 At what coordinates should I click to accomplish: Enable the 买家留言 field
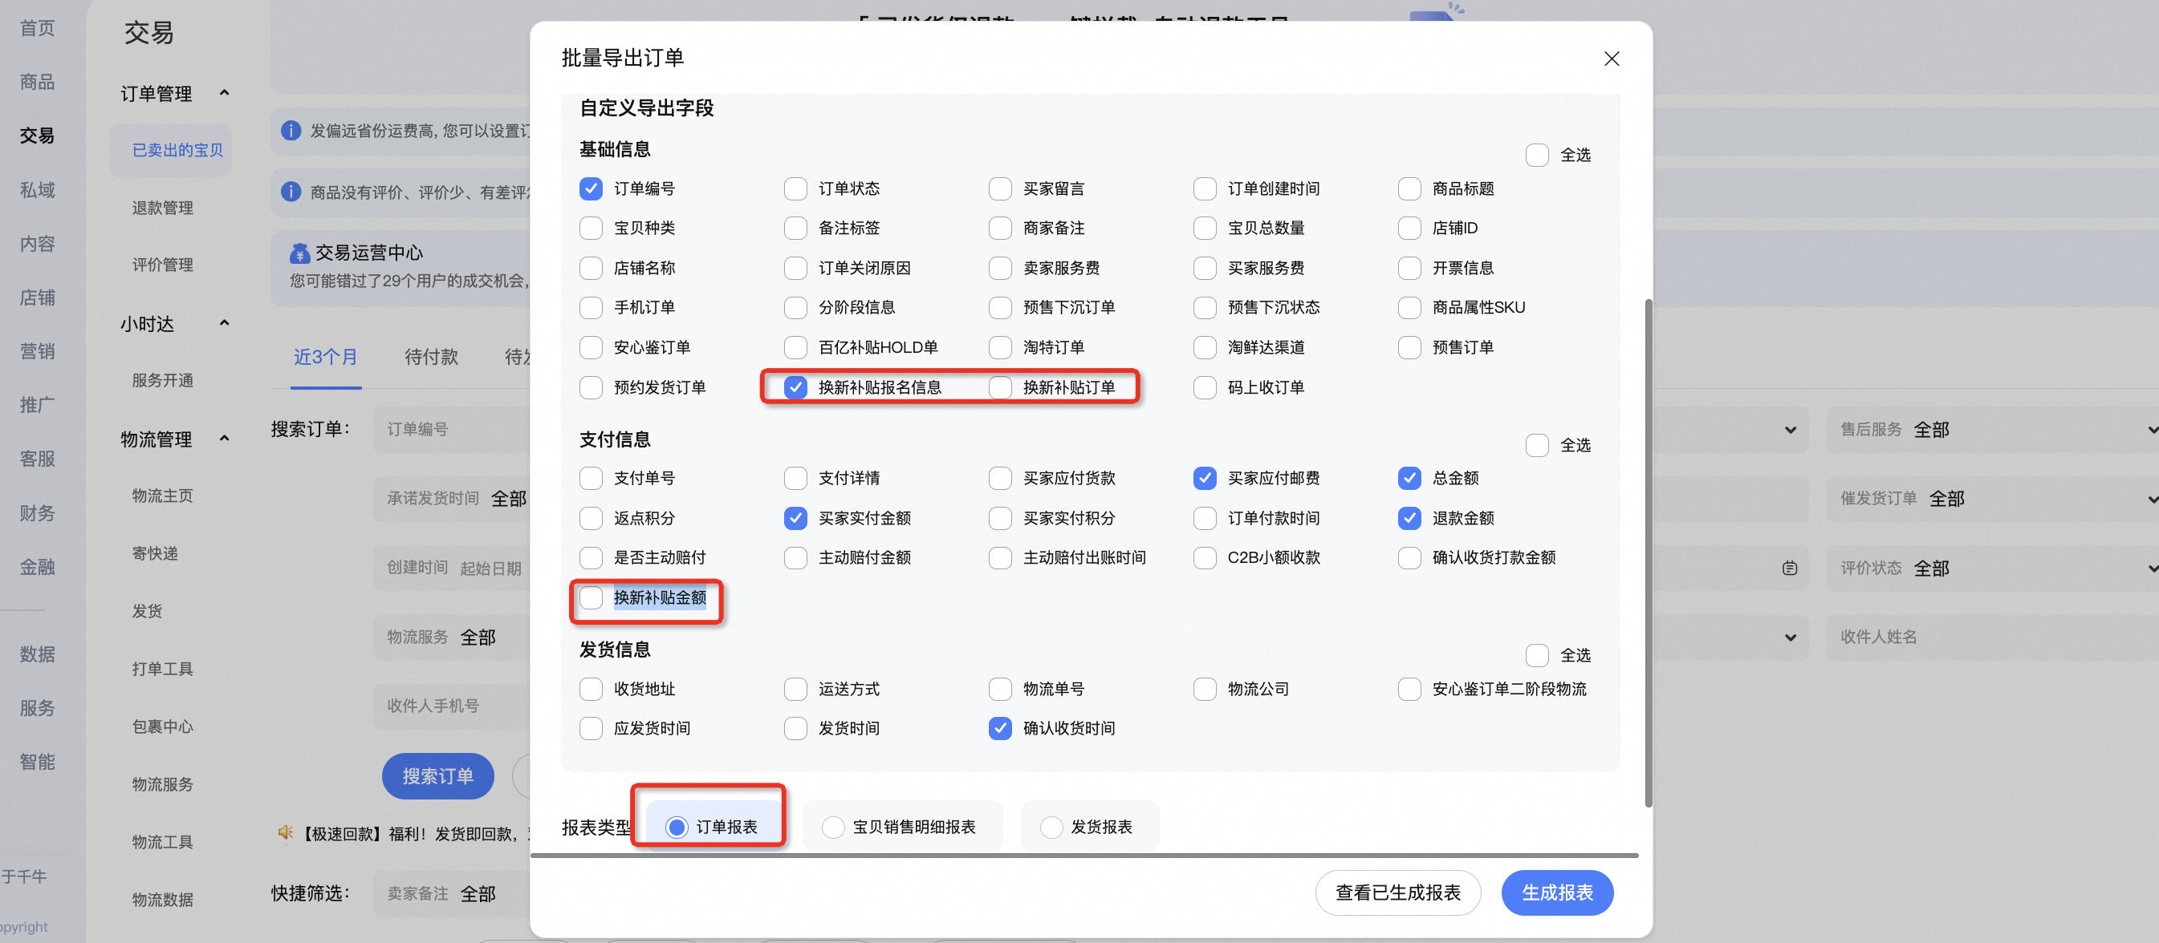pyautogui.click(x=1000, y=188)
